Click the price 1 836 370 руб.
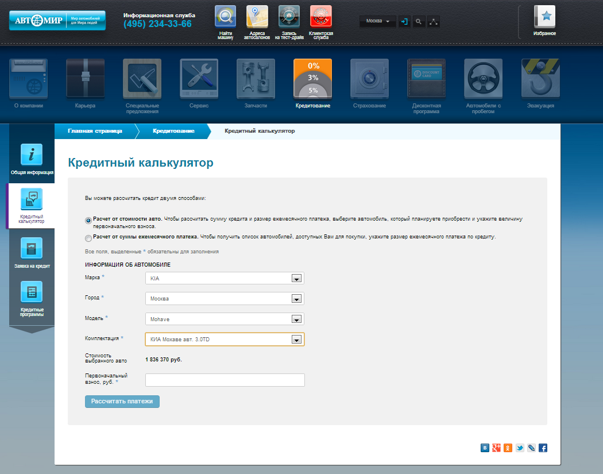Image resolution: width=603 pixels, height=474 pixels. click(x=164, y=360)
